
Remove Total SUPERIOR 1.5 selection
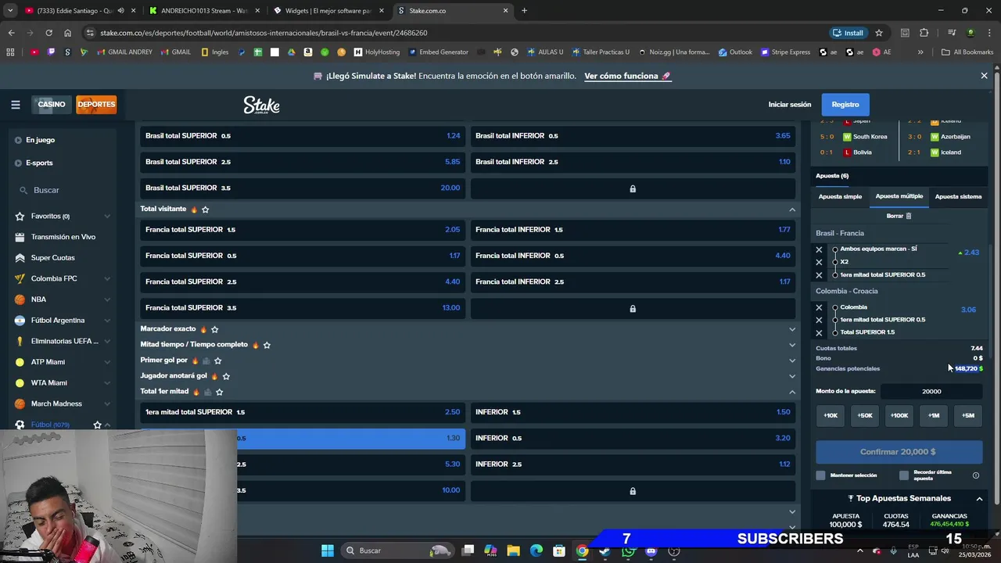point(819,333)
